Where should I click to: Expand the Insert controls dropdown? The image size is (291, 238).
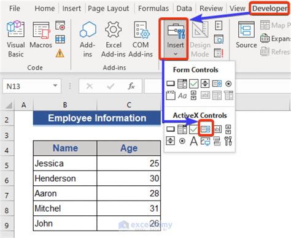click(x=176, y=39)
